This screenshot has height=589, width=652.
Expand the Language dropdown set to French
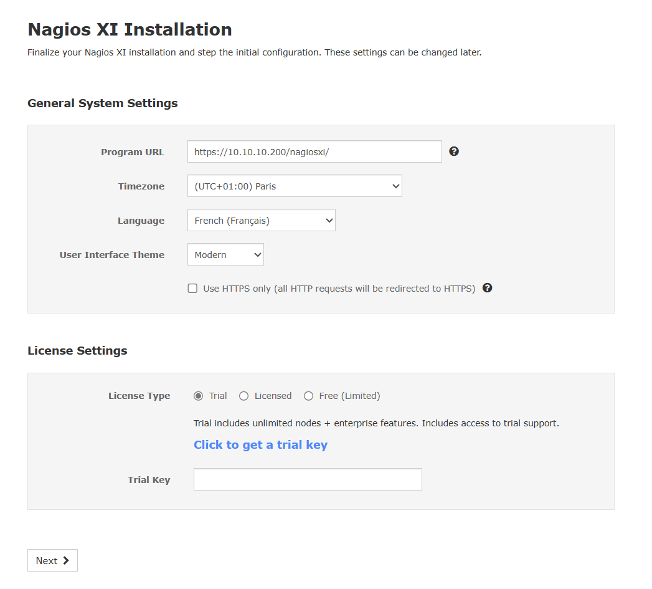pos(261,220)
